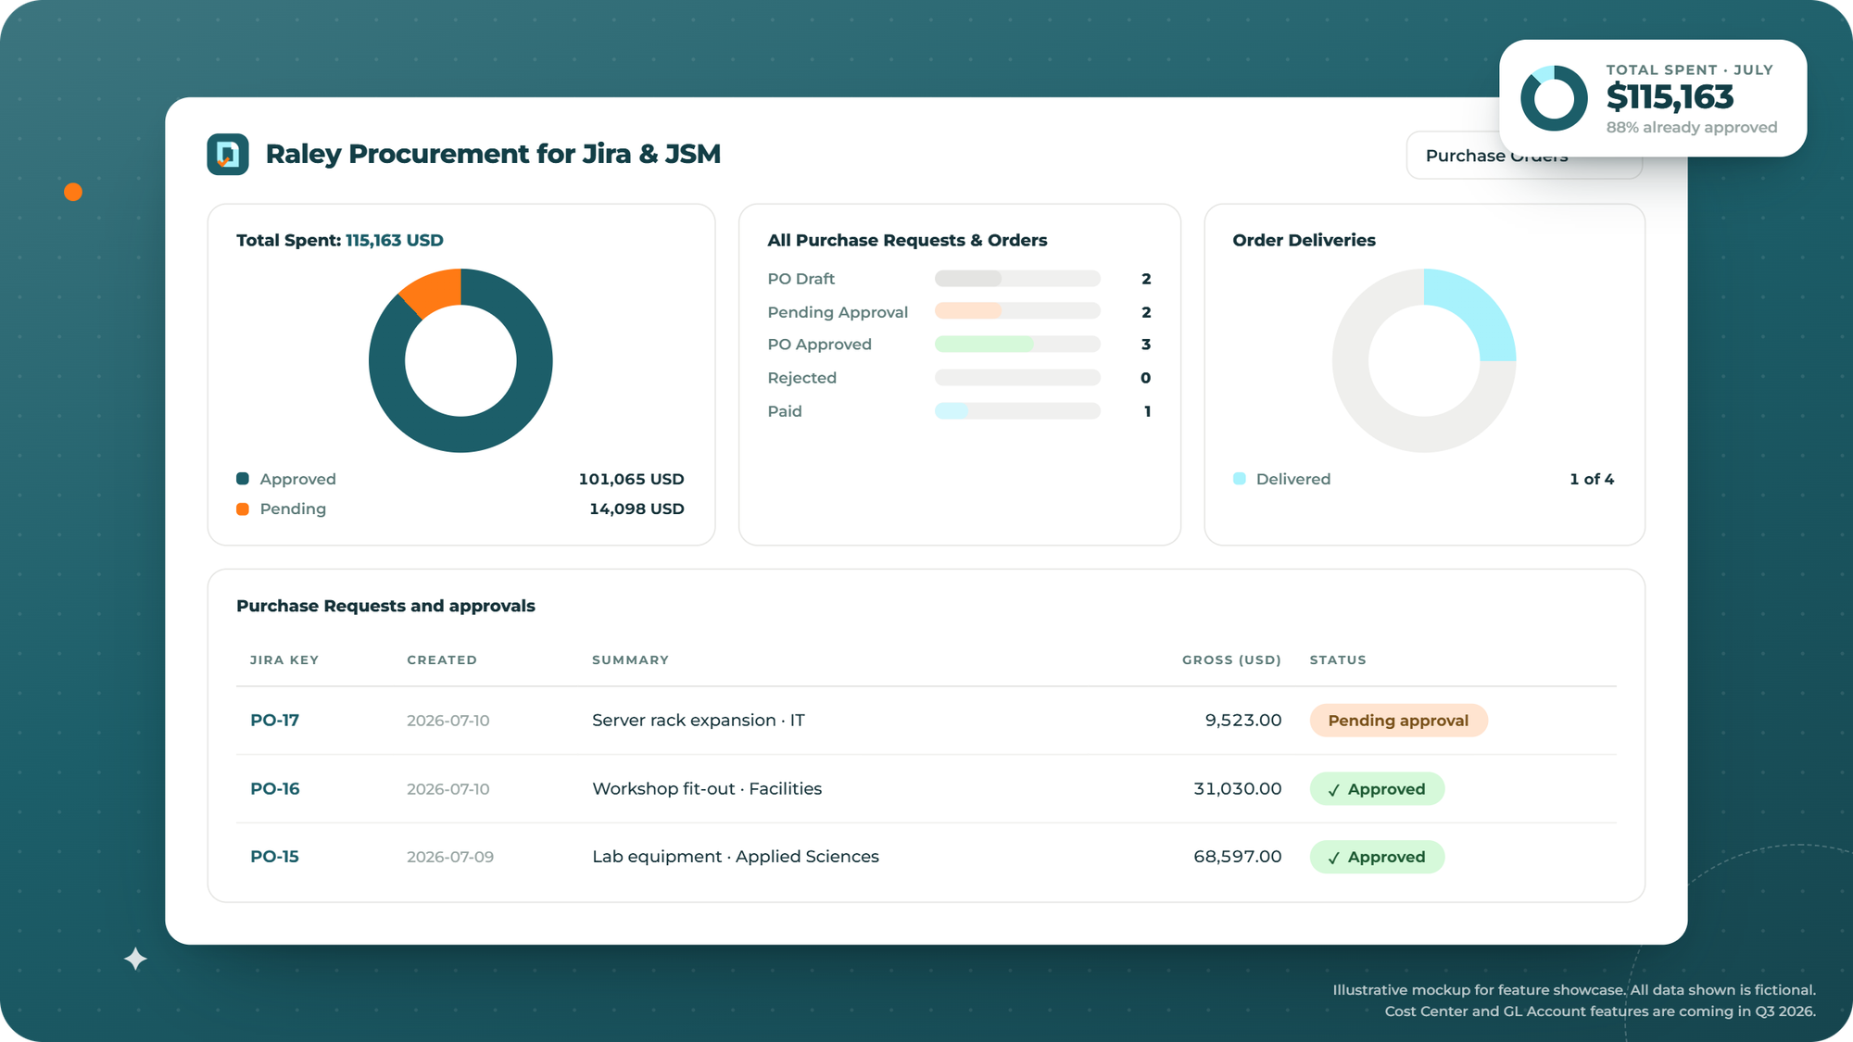
Task: Click the Rejected progress bar
Action: [x=1017, y=378]
